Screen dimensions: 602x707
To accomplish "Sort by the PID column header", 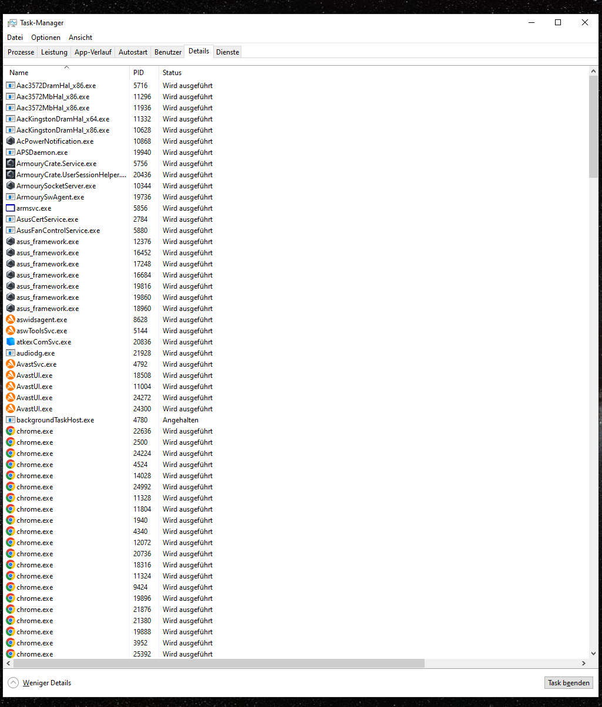I will [x=144, y=73].
